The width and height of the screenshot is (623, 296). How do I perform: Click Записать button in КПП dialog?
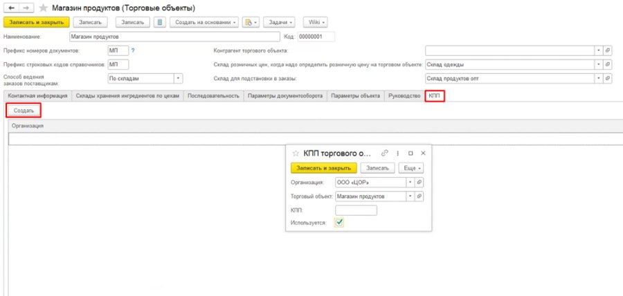[377, 168]
